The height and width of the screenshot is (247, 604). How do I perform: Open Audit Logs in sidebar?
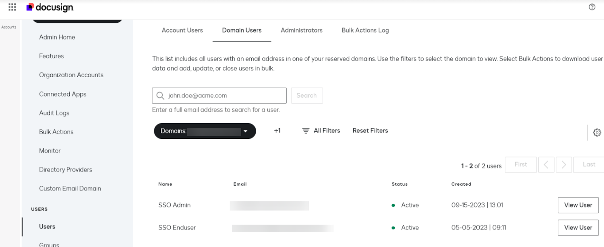click(54, 113)
